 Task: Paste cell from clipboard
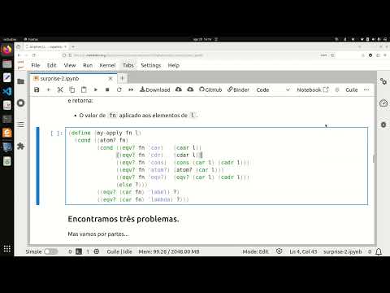click(84, 90)
